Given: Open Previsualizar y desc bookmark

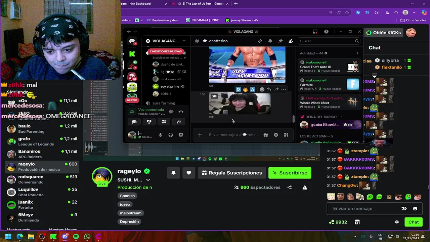Looking at the screenshot, I should pyautogui.click(x=164, y=20).
